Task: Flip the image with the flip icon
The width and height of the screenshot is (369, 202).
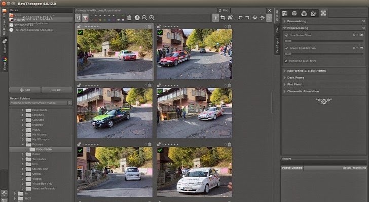Action: (255, 18)
